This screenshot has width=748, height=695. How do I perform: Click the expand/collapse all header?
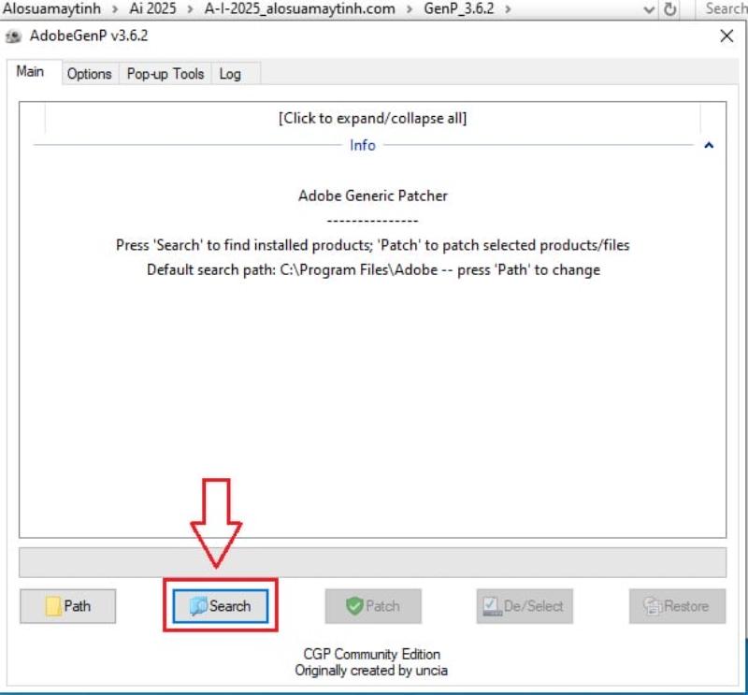(x=372, y=119)
